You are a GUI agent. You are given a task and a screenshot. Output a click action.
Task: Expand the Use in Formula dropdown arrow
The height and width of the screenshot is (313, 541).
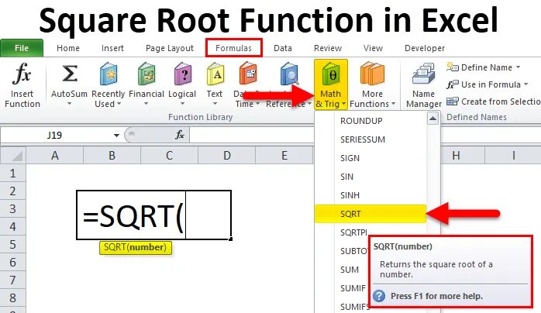click(x=525, y=84)
